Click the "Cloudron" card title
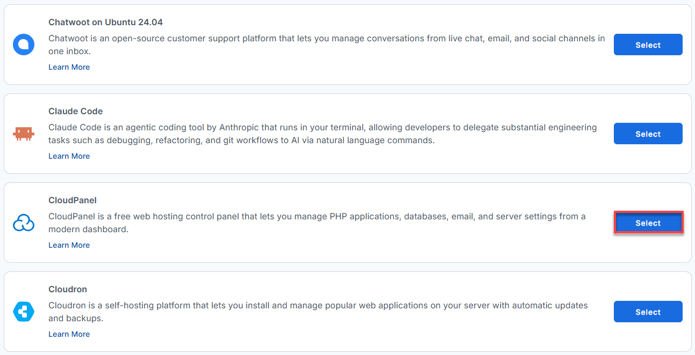This screenshot has width=695, height=355. [68, 289]
